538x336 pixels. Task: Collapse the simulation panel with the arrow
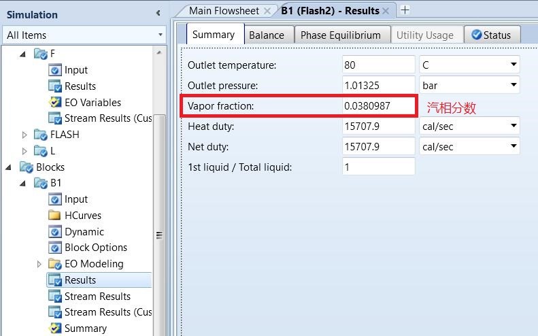point(158,13)
